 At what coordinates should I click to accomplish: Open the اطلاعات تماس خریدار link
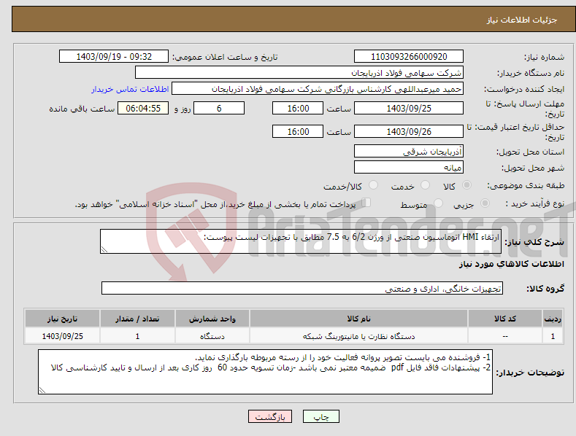coord(130,89)
